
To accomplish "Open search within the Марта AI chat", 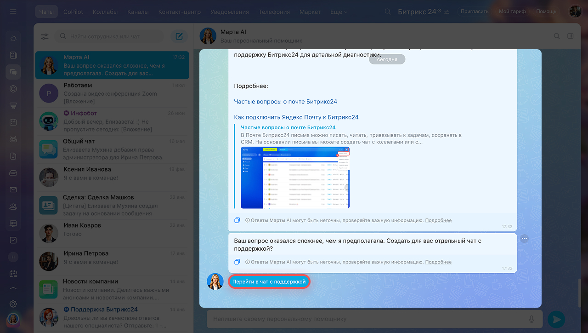I will click(x=557, y=36).
